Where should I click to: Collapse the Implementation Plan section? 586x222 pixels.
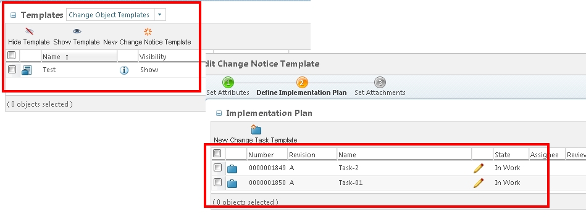[219, 113]
